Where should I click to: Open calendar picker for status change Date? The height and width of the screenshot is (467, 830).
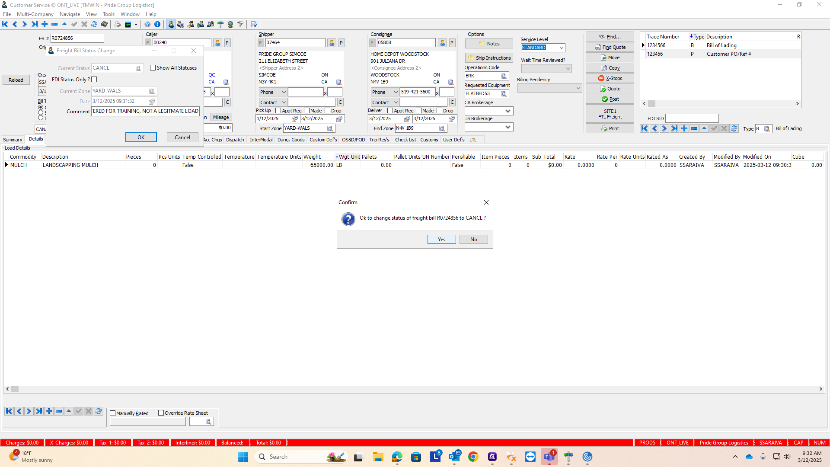click(152, 102)
